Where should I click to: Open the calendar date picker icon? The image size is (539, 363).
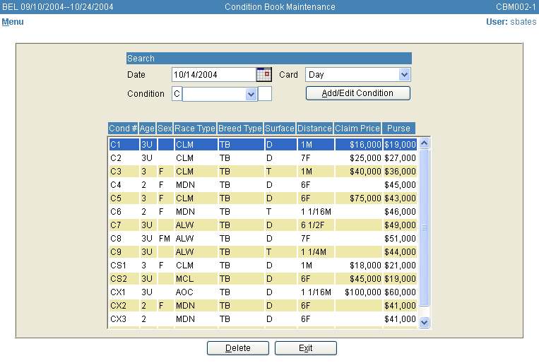pyautogui.click(x=263, y=74)
